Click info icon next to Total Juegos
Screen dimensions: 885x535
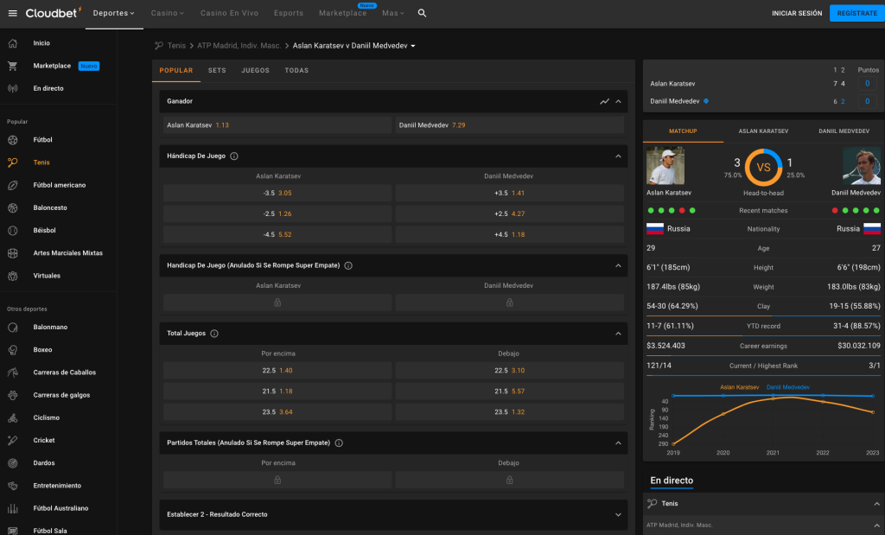point(214,334)
